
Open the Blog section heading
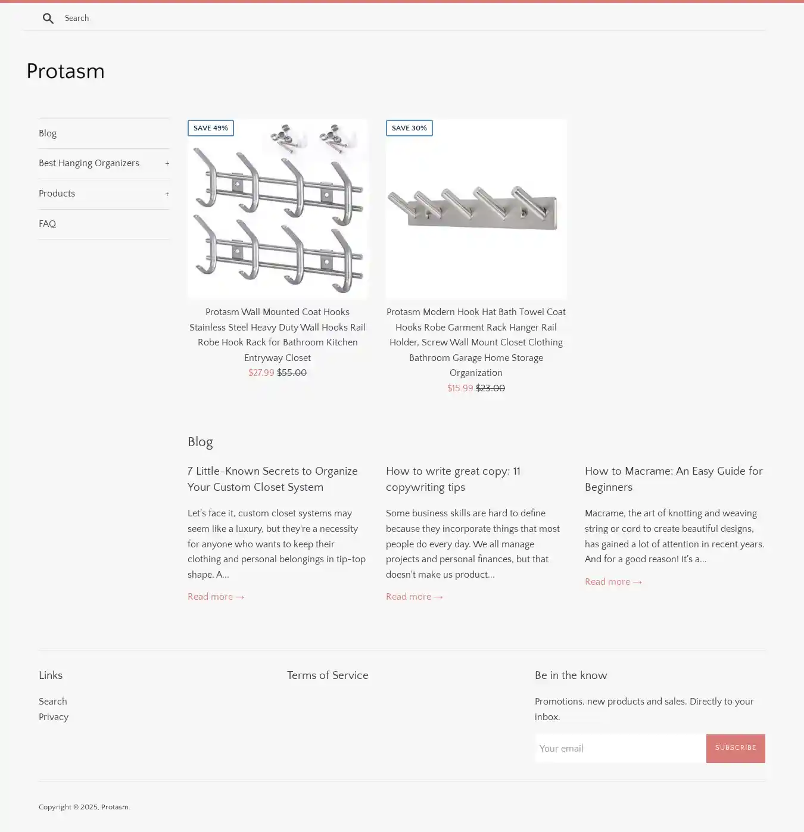tap(200, 442)
